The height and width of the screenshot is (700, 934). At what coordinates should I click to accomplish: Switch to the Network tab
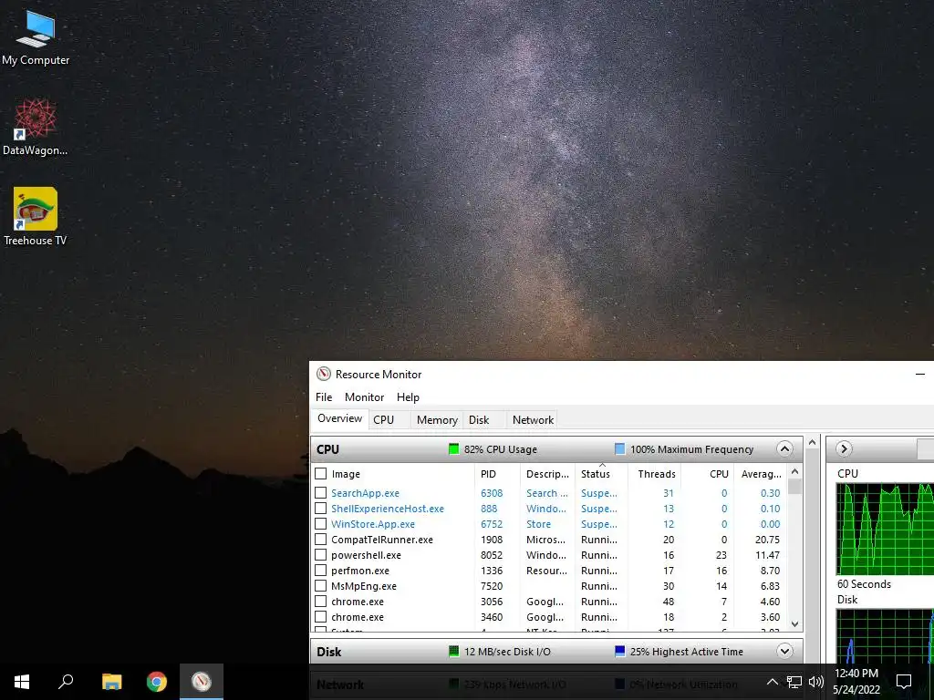pos(533,419)
